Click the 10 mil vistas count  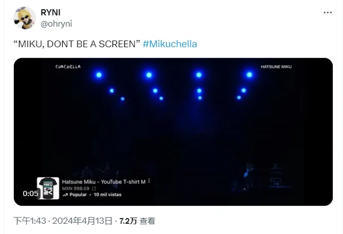tap(107, 194)
